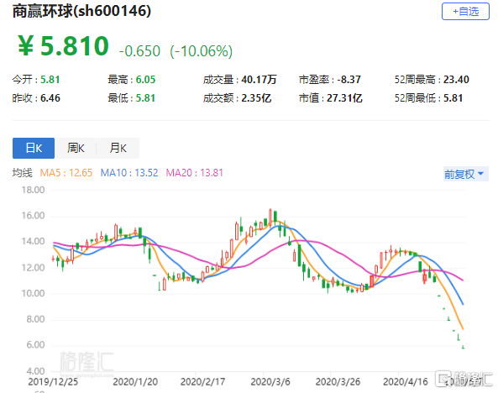Click the MA5 : 12.65 indicator label
The image size is (498, 393).
tap(66, 173)
